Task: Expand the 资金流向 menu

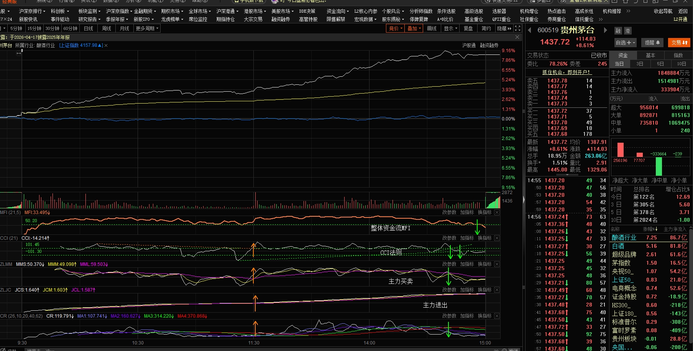Action: click(338, 11)
